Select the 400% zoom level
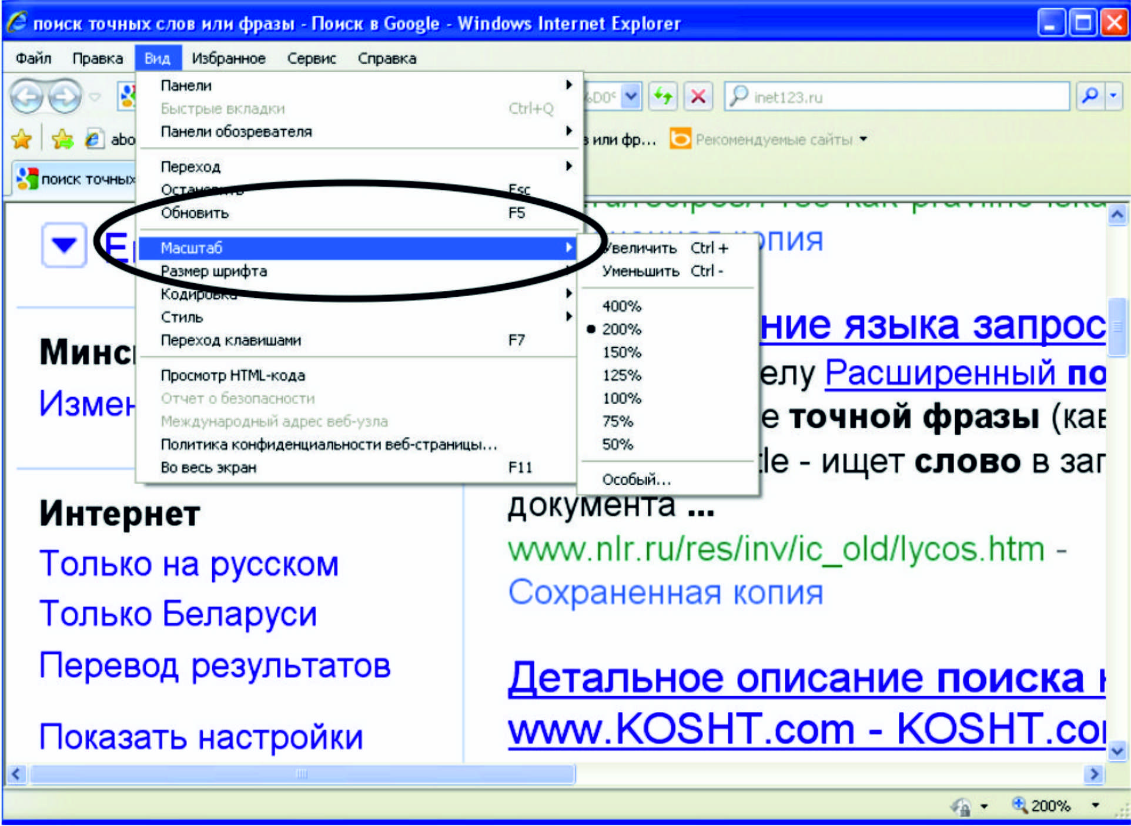Screen dimensions: 1131x826 (621, 306)
